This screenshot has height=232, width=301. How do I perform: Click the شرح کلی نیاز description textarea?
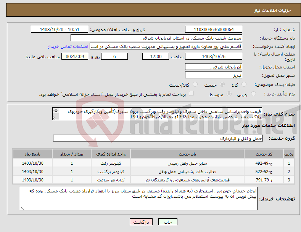pos(157,114)
